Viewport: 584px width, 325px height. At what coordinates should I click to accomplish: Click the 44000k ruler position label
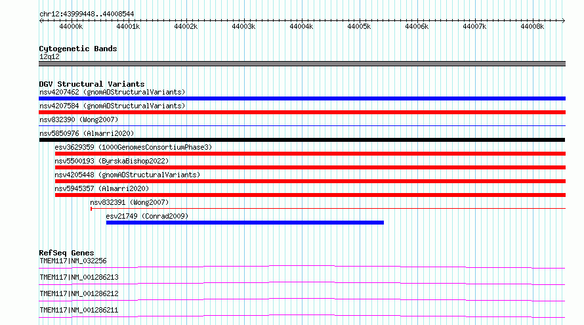pyautogui.click(x=71, y=27)
